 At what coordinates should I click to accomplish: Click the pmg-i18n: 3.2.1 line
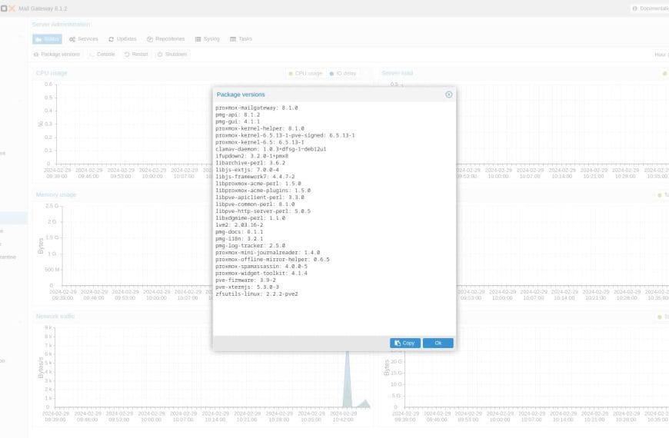pos(239,239)
